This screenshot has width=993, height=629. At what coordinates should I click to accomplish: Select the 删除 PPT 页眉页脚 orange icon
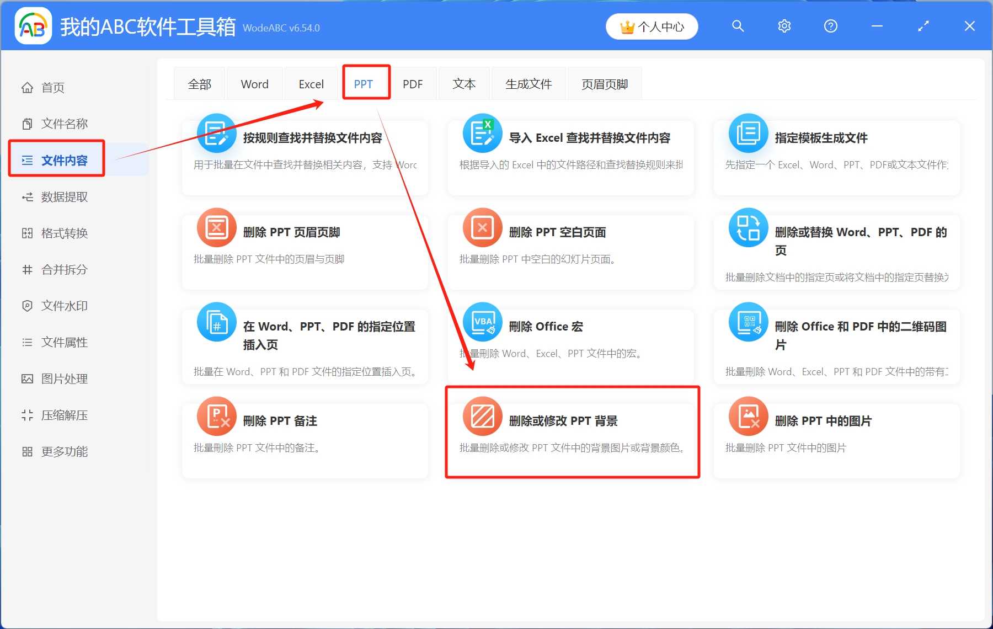point(216,227)
